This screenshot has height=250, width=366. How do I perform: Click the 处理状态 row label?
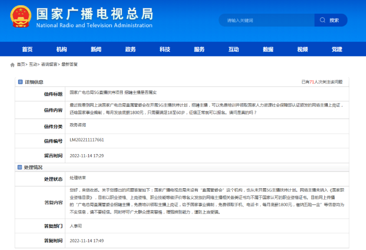click(x=53, y=179)
